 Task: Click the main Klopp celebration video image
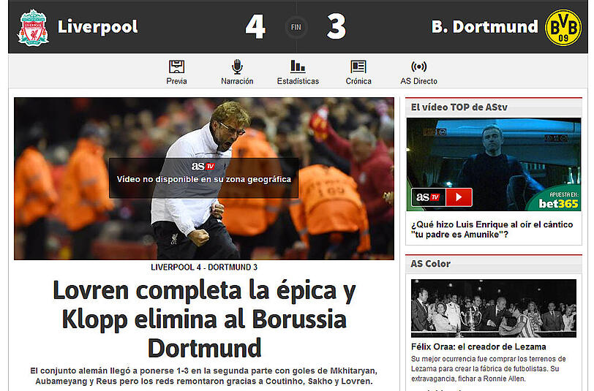point(204,178)
